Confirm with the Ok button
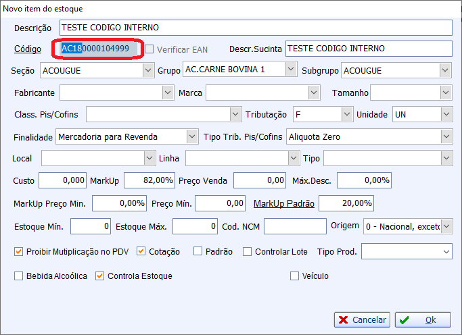The image size is (462, 335). 423,319
